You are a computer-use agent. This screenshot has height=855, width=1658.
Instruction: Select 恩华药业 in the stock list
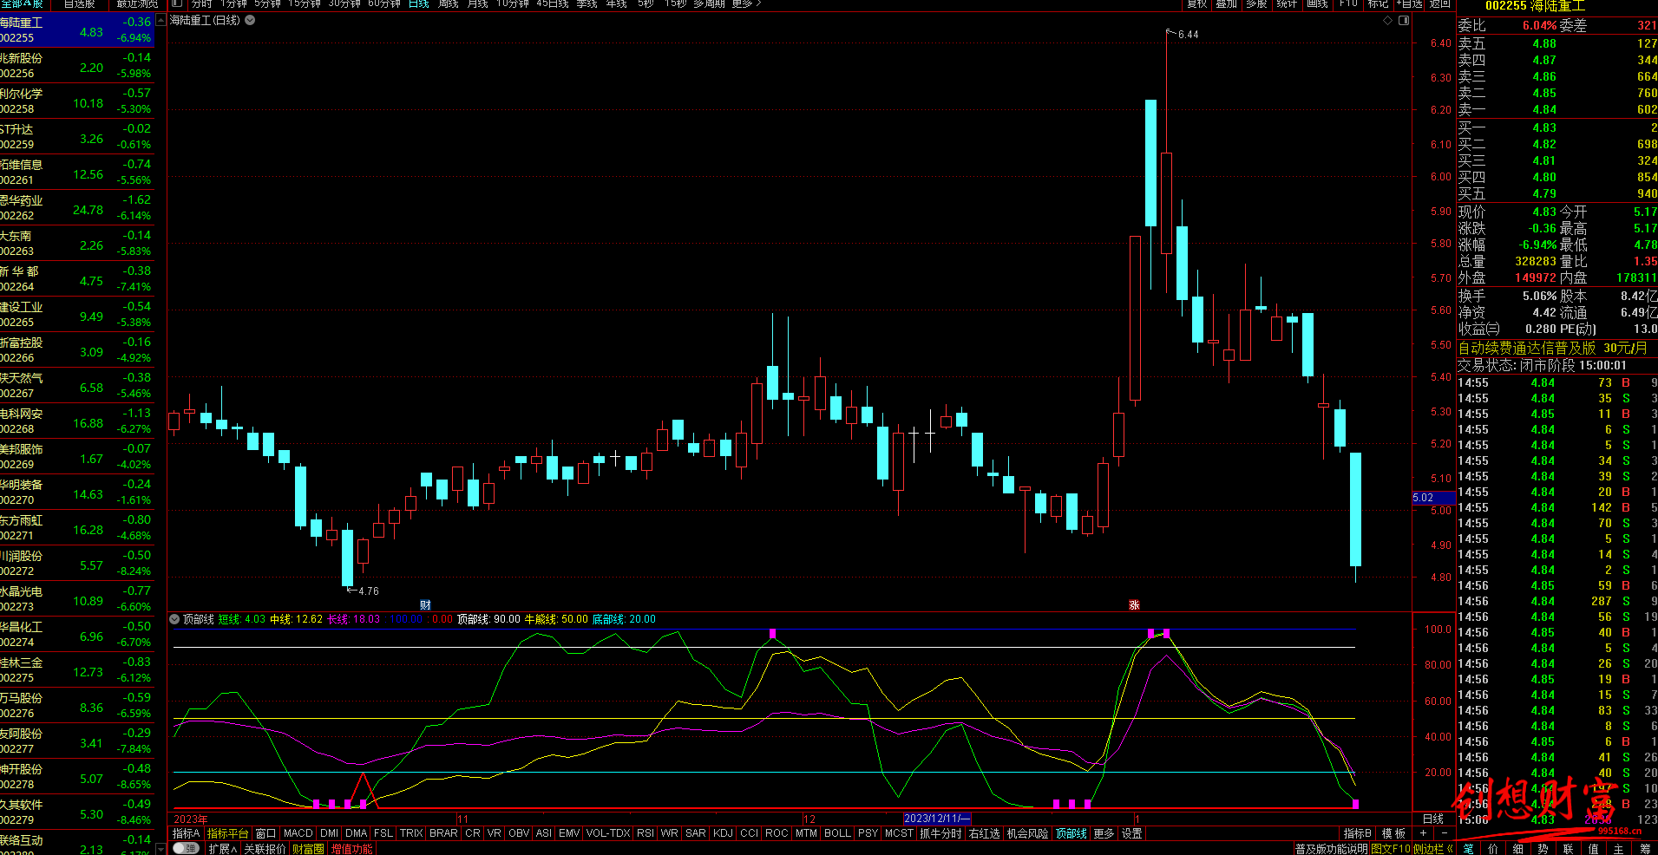[x=76, y=208]
